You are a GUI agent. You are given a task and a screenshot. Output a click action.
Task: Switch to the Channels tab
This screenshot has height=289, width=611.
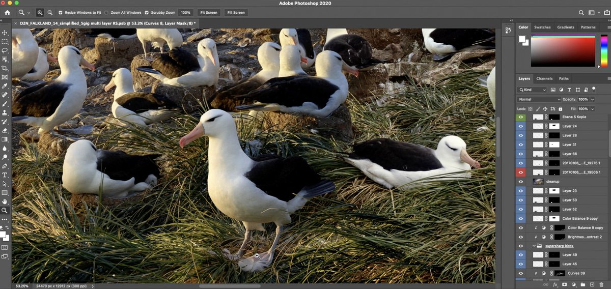point(544,78)
